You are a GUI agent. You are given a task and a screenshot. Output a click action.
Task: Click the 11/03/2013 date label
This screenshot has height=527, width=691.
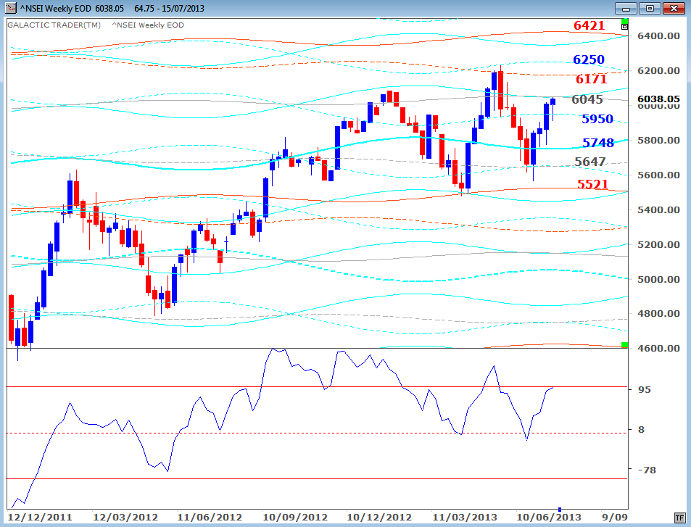coord(465,518)
